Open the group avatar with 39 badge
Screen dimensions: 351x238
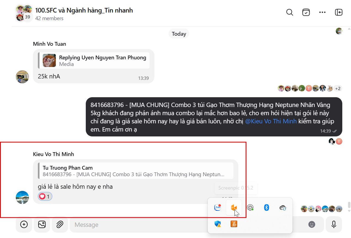point(24,13)
